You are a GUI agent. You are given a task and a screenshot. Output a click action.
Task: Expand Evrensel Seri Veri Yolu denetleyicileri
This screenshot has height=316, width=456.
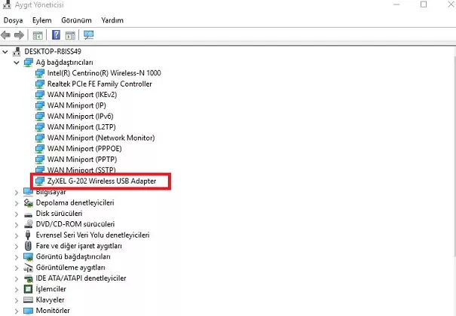[17, 235]
